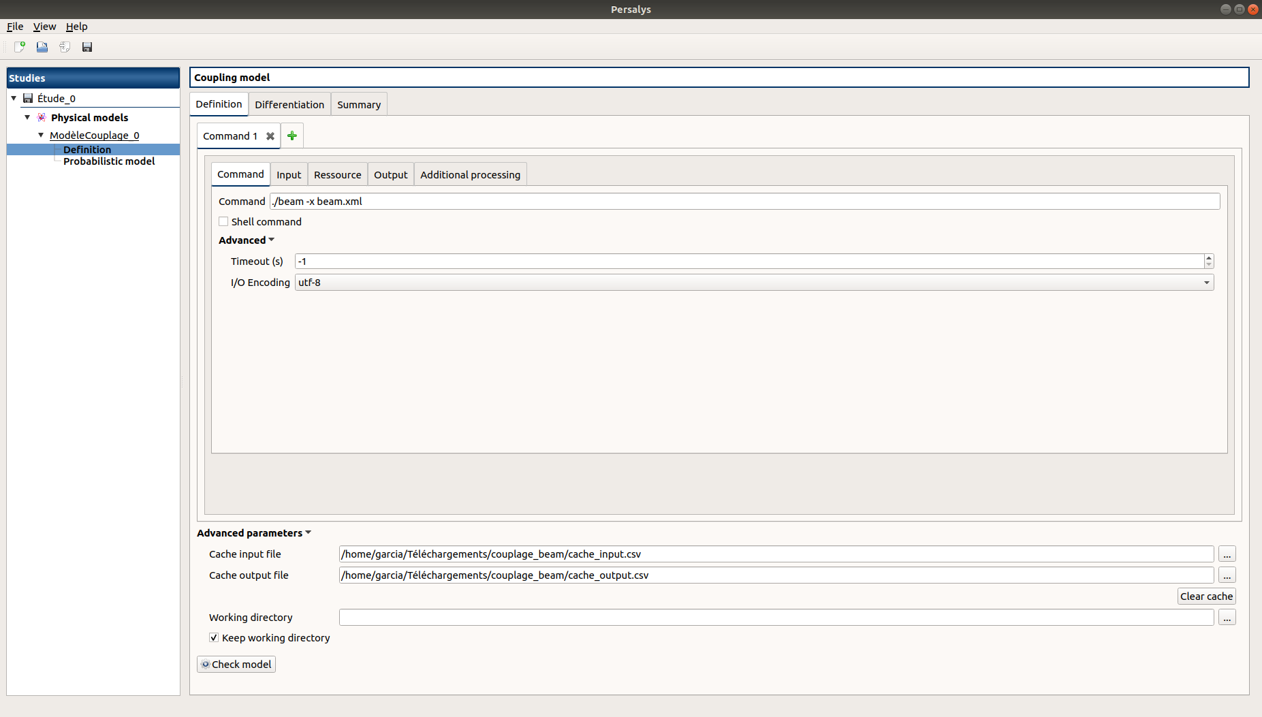Click the New study toolbar icon
The height and width of the screenshot is (717, 1262).
pos(20,47)
